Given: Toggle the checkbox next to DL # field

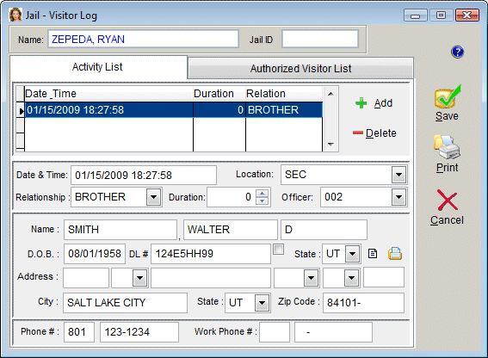Looking at the screenshot, I should point(278,250).
